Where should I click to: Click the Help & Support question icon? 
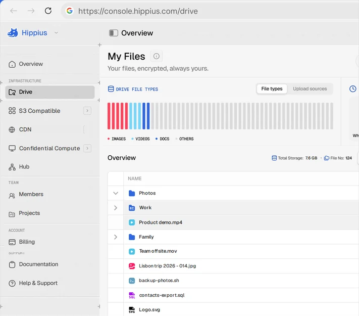[x=12, y=284]
